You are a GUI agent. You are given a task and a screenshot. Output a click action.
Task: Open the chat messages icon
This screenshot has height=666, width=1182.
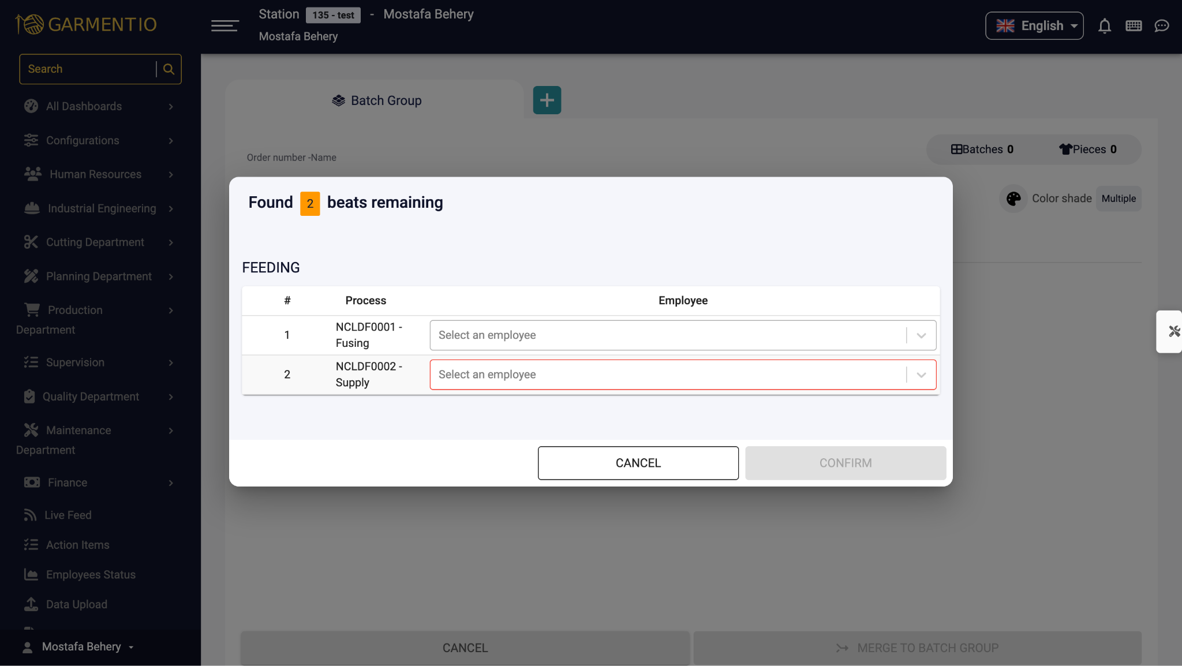pyautogui.click(x=1161, y=26)
